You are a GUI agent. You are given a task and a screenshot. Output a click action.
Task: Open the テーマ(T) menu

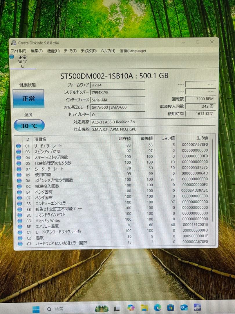click(70, 51)
